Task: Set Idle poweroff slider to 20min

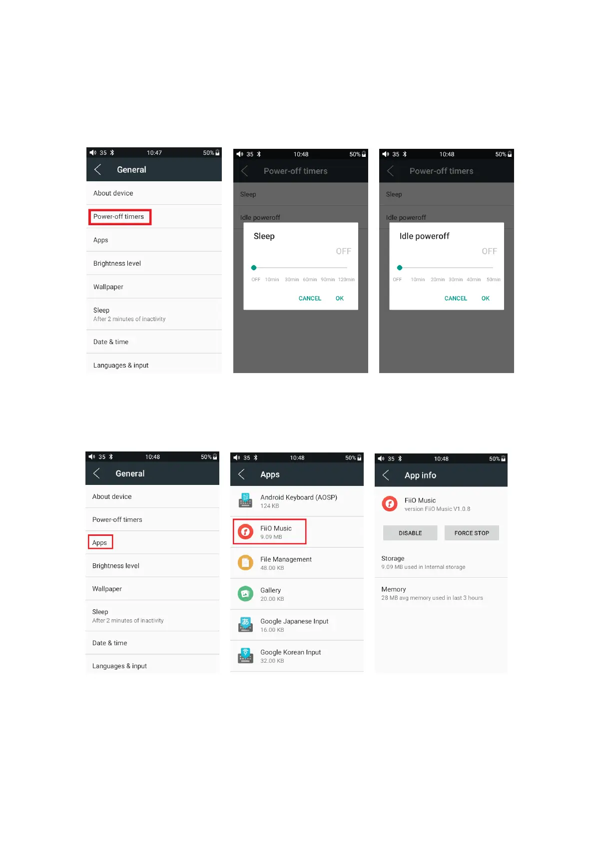Action: pyautogui.click(x=438, y=268)
